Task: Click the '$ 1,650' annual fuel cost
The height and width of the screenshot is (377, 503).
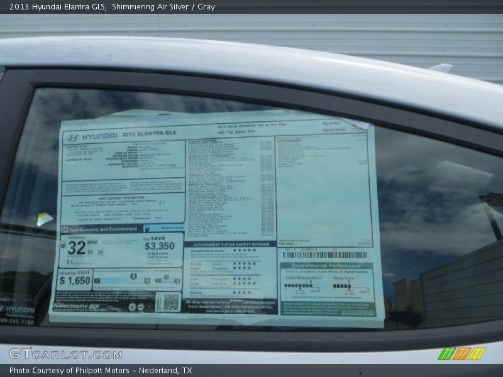Action: click(75, 281)
